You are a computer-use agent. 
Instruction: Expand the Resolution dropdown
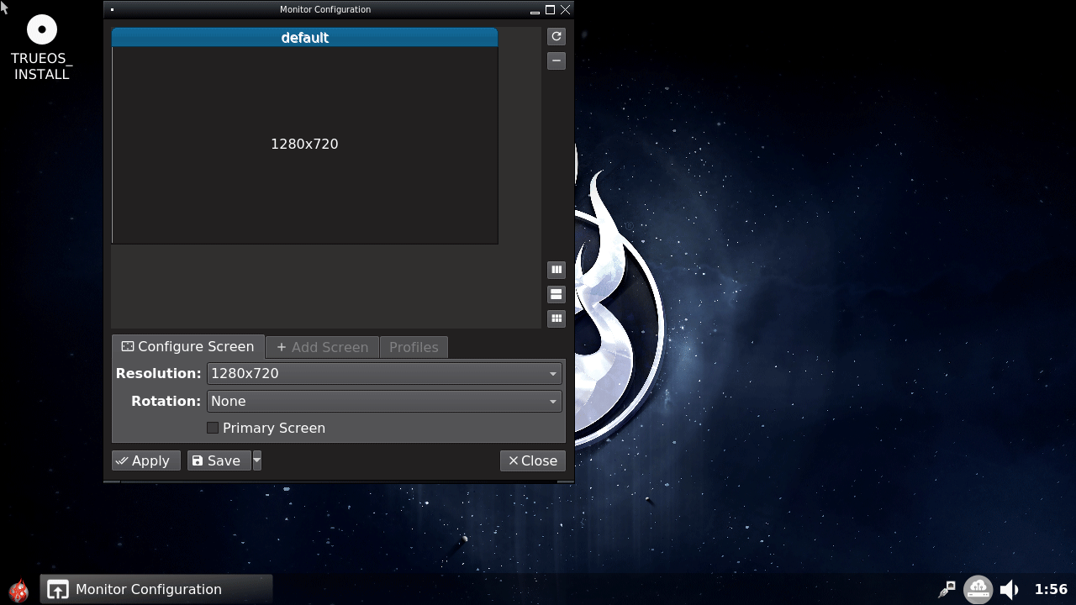384,373
